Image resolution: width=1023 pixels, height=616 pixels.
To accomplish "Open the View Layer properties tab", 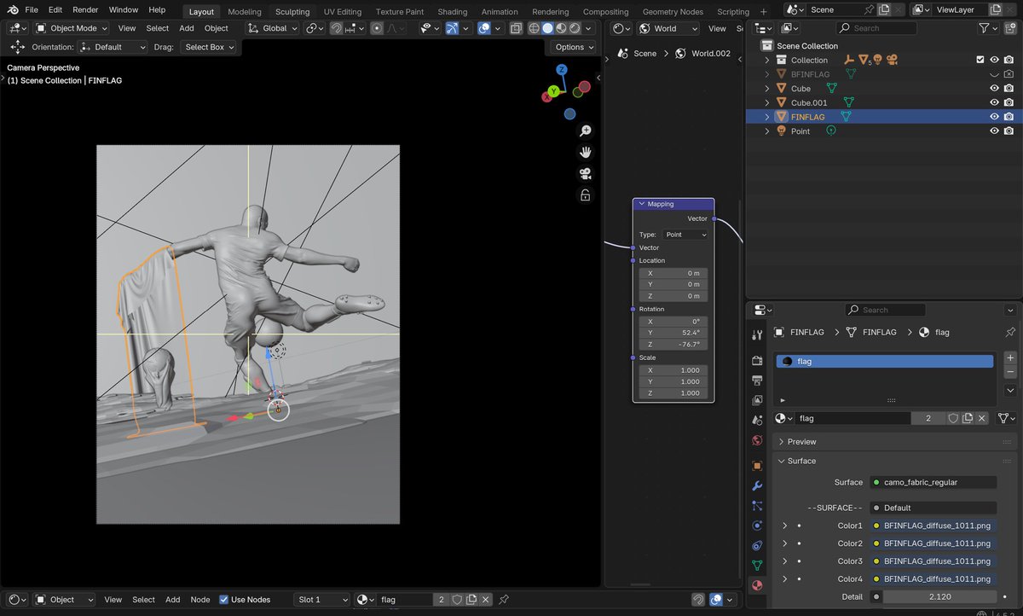I will pyautogui.click(x=757, y=400).
